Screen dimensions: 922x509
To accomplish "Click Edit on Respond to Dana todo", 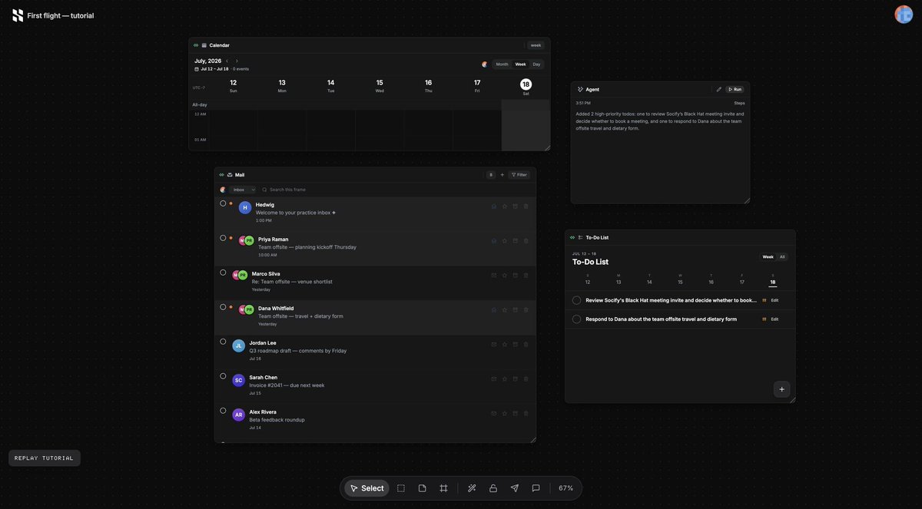I will [774, 319].
